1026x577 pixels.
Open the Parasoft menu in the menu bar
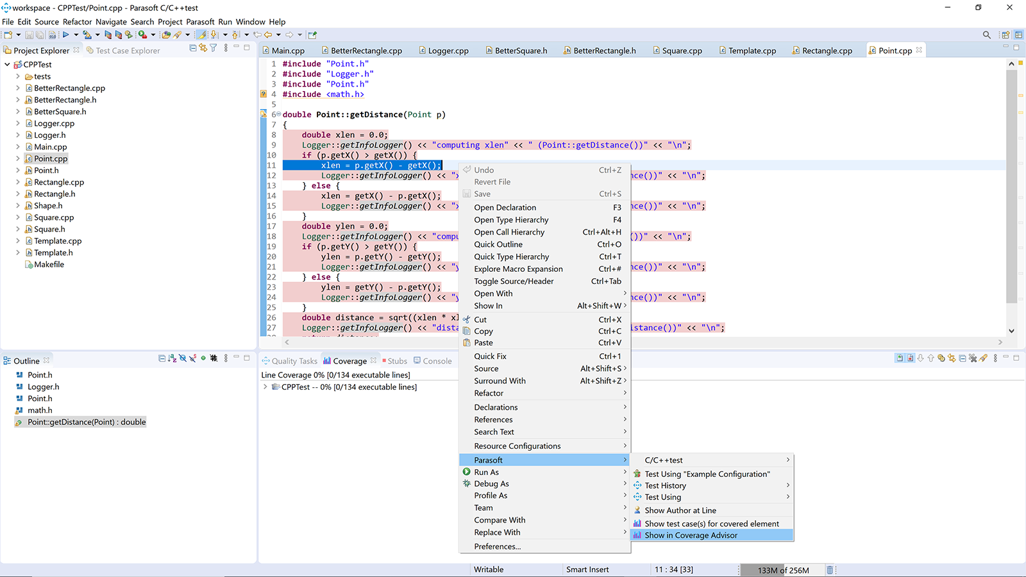pyautogui.click(x=200, y=21)
